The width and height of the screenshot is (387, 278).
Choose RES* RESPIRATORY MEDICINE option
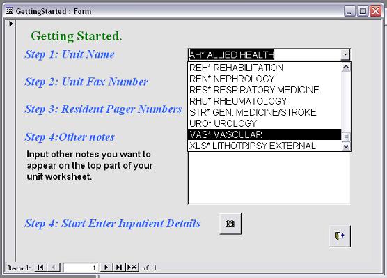tap(264, 90)
